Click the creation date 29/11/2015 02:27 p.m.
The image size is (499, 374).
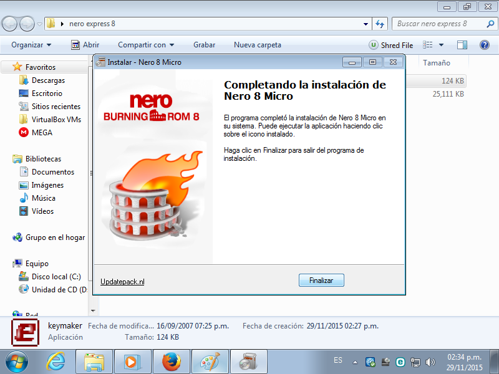(x=342, y=326)
